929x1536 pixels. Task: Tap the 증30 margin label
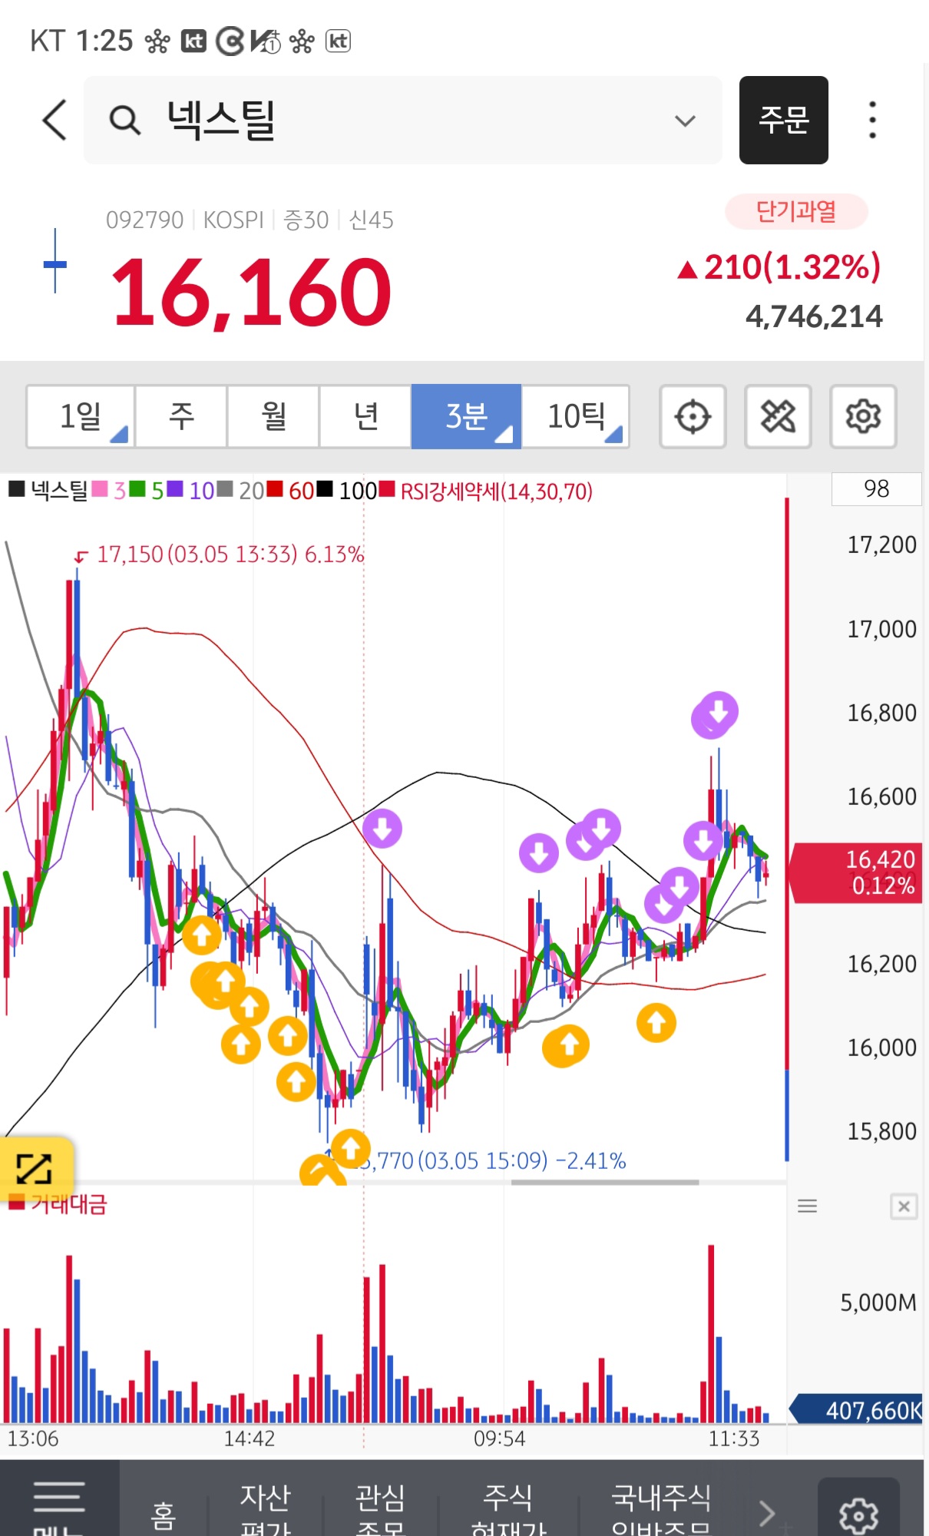tap(306, 220)
